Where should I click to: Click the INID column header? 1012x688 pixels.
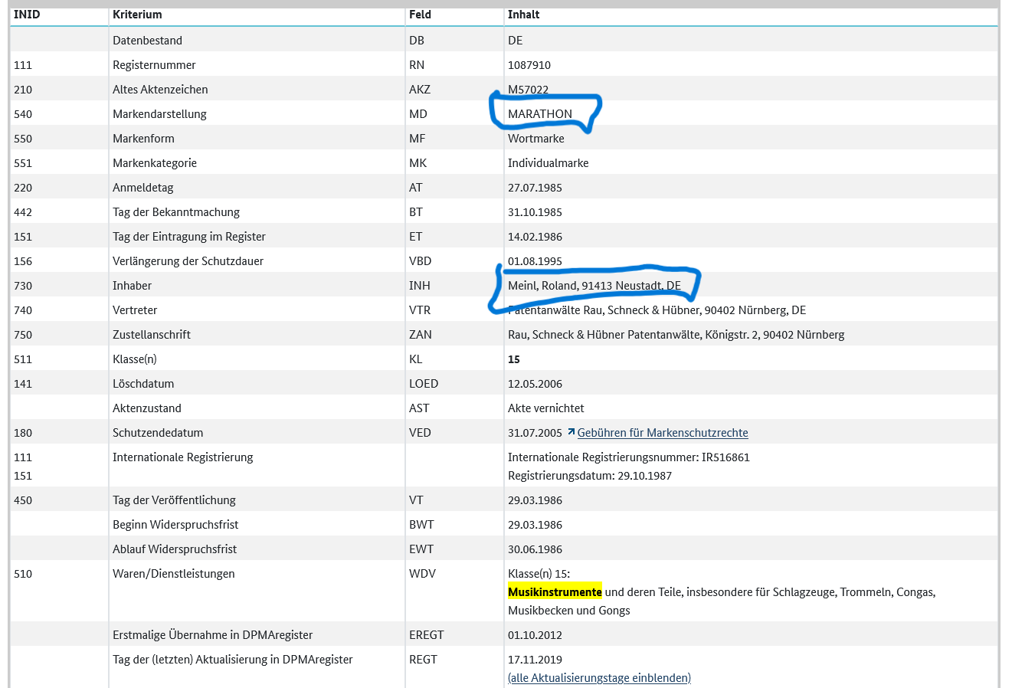pos(27,15)
